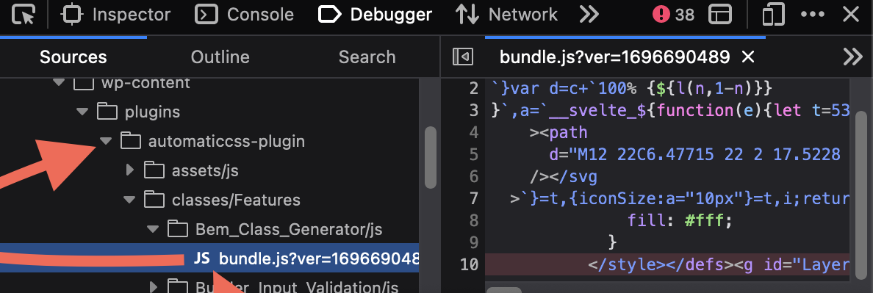Click the red error count badge

click(x=674, y=15)
